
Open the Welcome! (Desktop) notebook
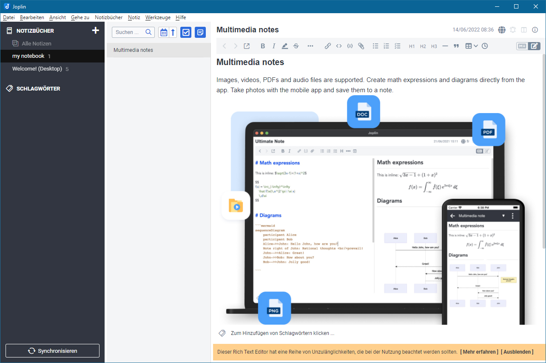click(x=52, y=69)
